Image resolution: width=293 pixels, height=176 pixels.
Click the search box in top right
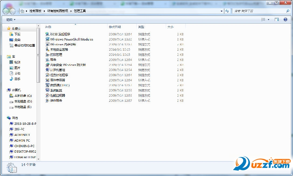[x=259, y=11]
